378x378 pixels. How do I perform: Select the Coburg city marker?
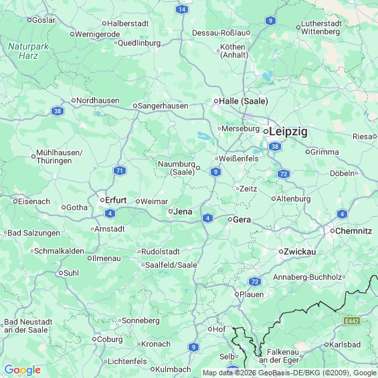tap(94, 339)
